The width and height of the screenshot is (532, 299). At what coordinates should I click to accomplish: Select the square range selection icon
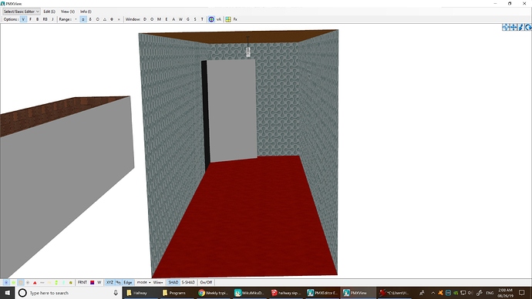coord(82,19)
